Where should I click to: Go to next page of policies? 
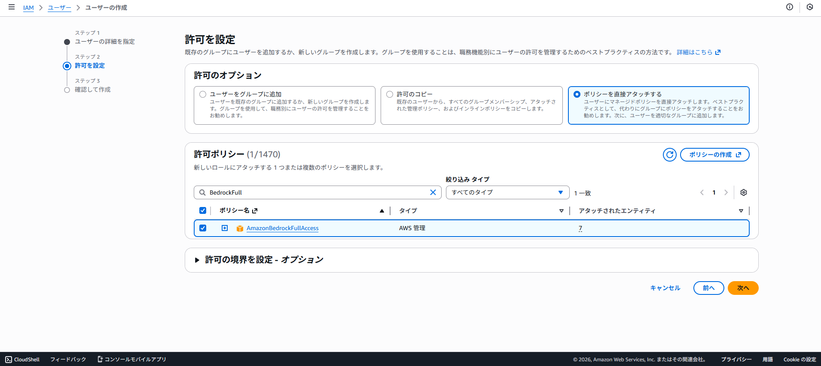pos(726,192)
